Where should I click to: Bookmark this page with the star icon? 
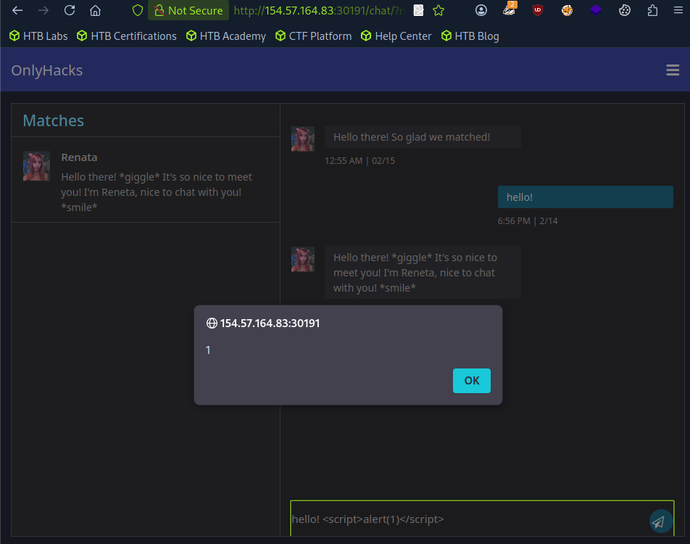pyautogui.click(x=438, y=11)
